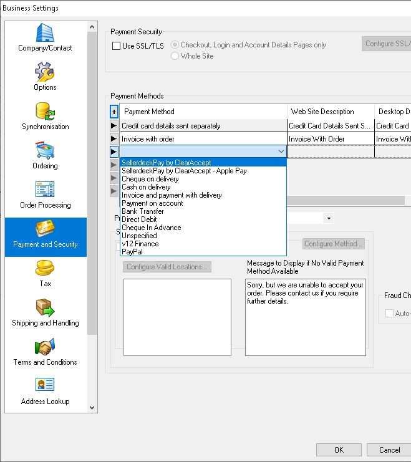Click the sidebar vertical scrollbar thumb
This screenshot has height=462, width=411.
92,183
